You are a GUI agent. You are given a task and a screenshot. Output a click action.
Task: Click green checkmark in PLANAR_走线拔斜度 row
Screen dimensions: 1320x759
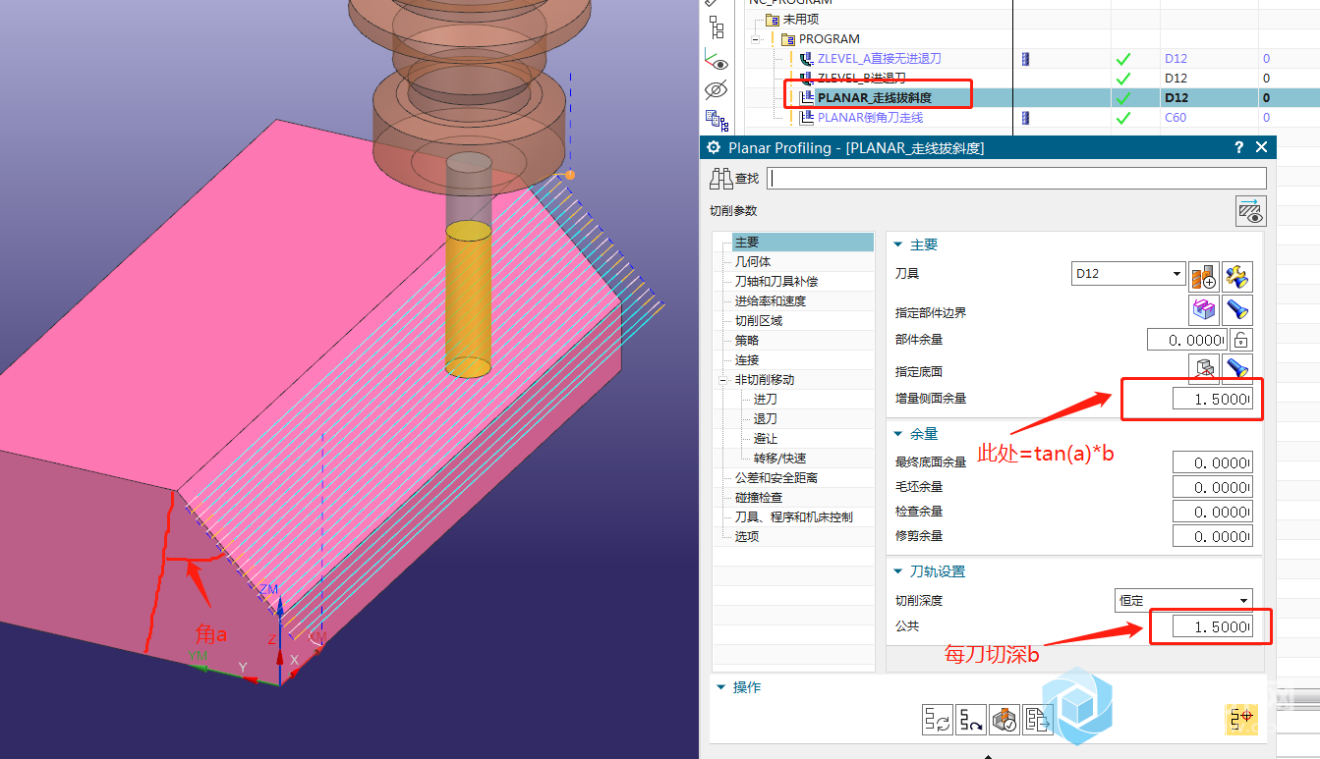pos(1123,98)
